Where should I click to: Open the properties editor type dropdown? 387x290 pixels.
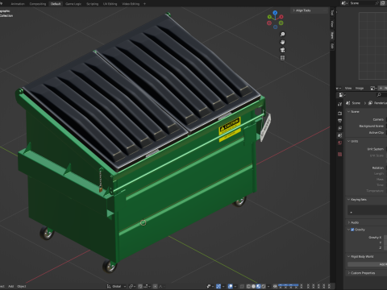pos(342,95)
